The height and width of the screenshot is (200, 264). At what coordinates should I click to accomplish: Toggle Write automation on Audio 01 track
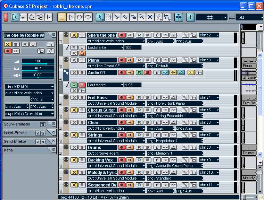click(147, 72)
